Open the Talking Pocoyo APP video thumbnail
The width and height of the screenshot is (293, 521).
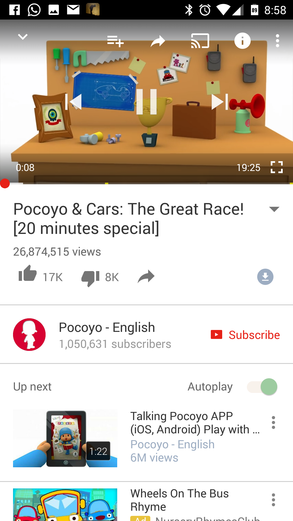point(65,438)
